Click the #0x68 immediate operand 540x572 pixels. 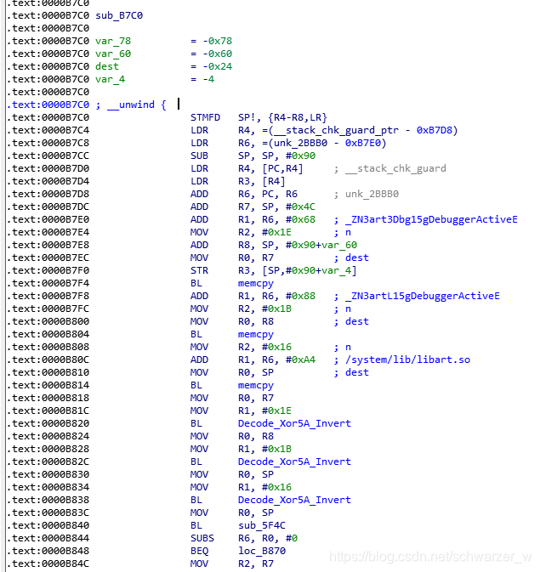[300, 219]
